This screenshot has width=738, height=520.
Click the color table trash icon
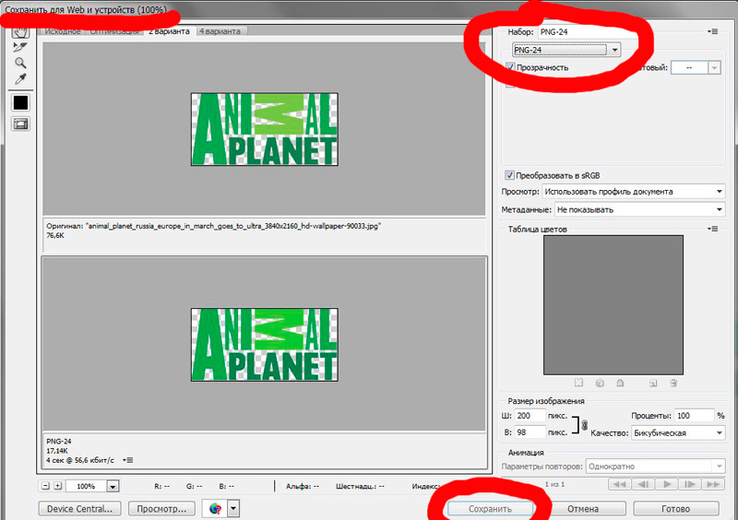point(674,383)
